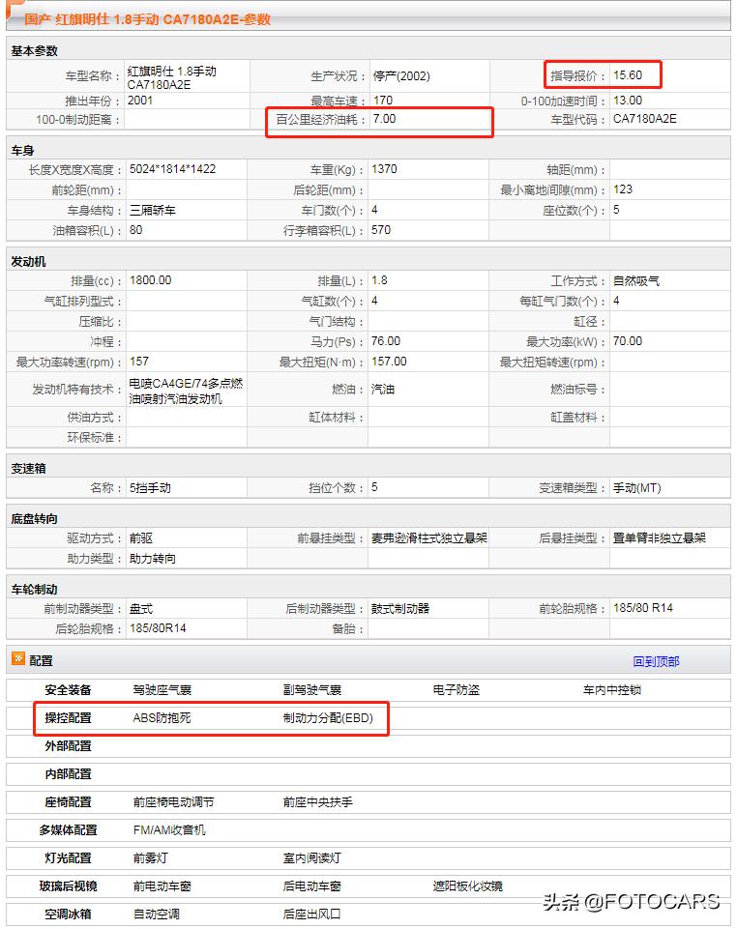The image size is (737, 929).
Task: Click the 后悬挂类型 value 置单臂非独立悬架
Action: click(660, 537)
